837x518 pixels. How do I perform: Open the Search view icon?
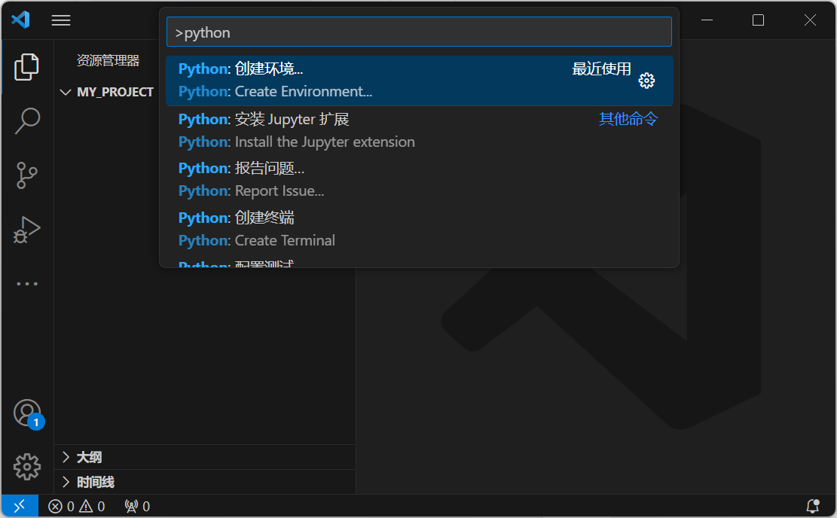pos(27,120)
